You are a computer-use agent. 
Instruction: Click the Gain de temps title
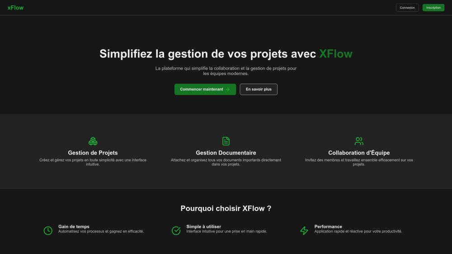coord(74,226)
